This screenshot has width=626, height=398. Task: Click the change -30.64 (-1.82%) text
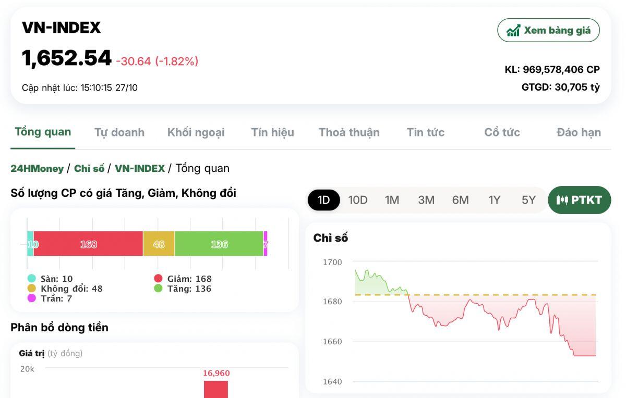[157, 61]
